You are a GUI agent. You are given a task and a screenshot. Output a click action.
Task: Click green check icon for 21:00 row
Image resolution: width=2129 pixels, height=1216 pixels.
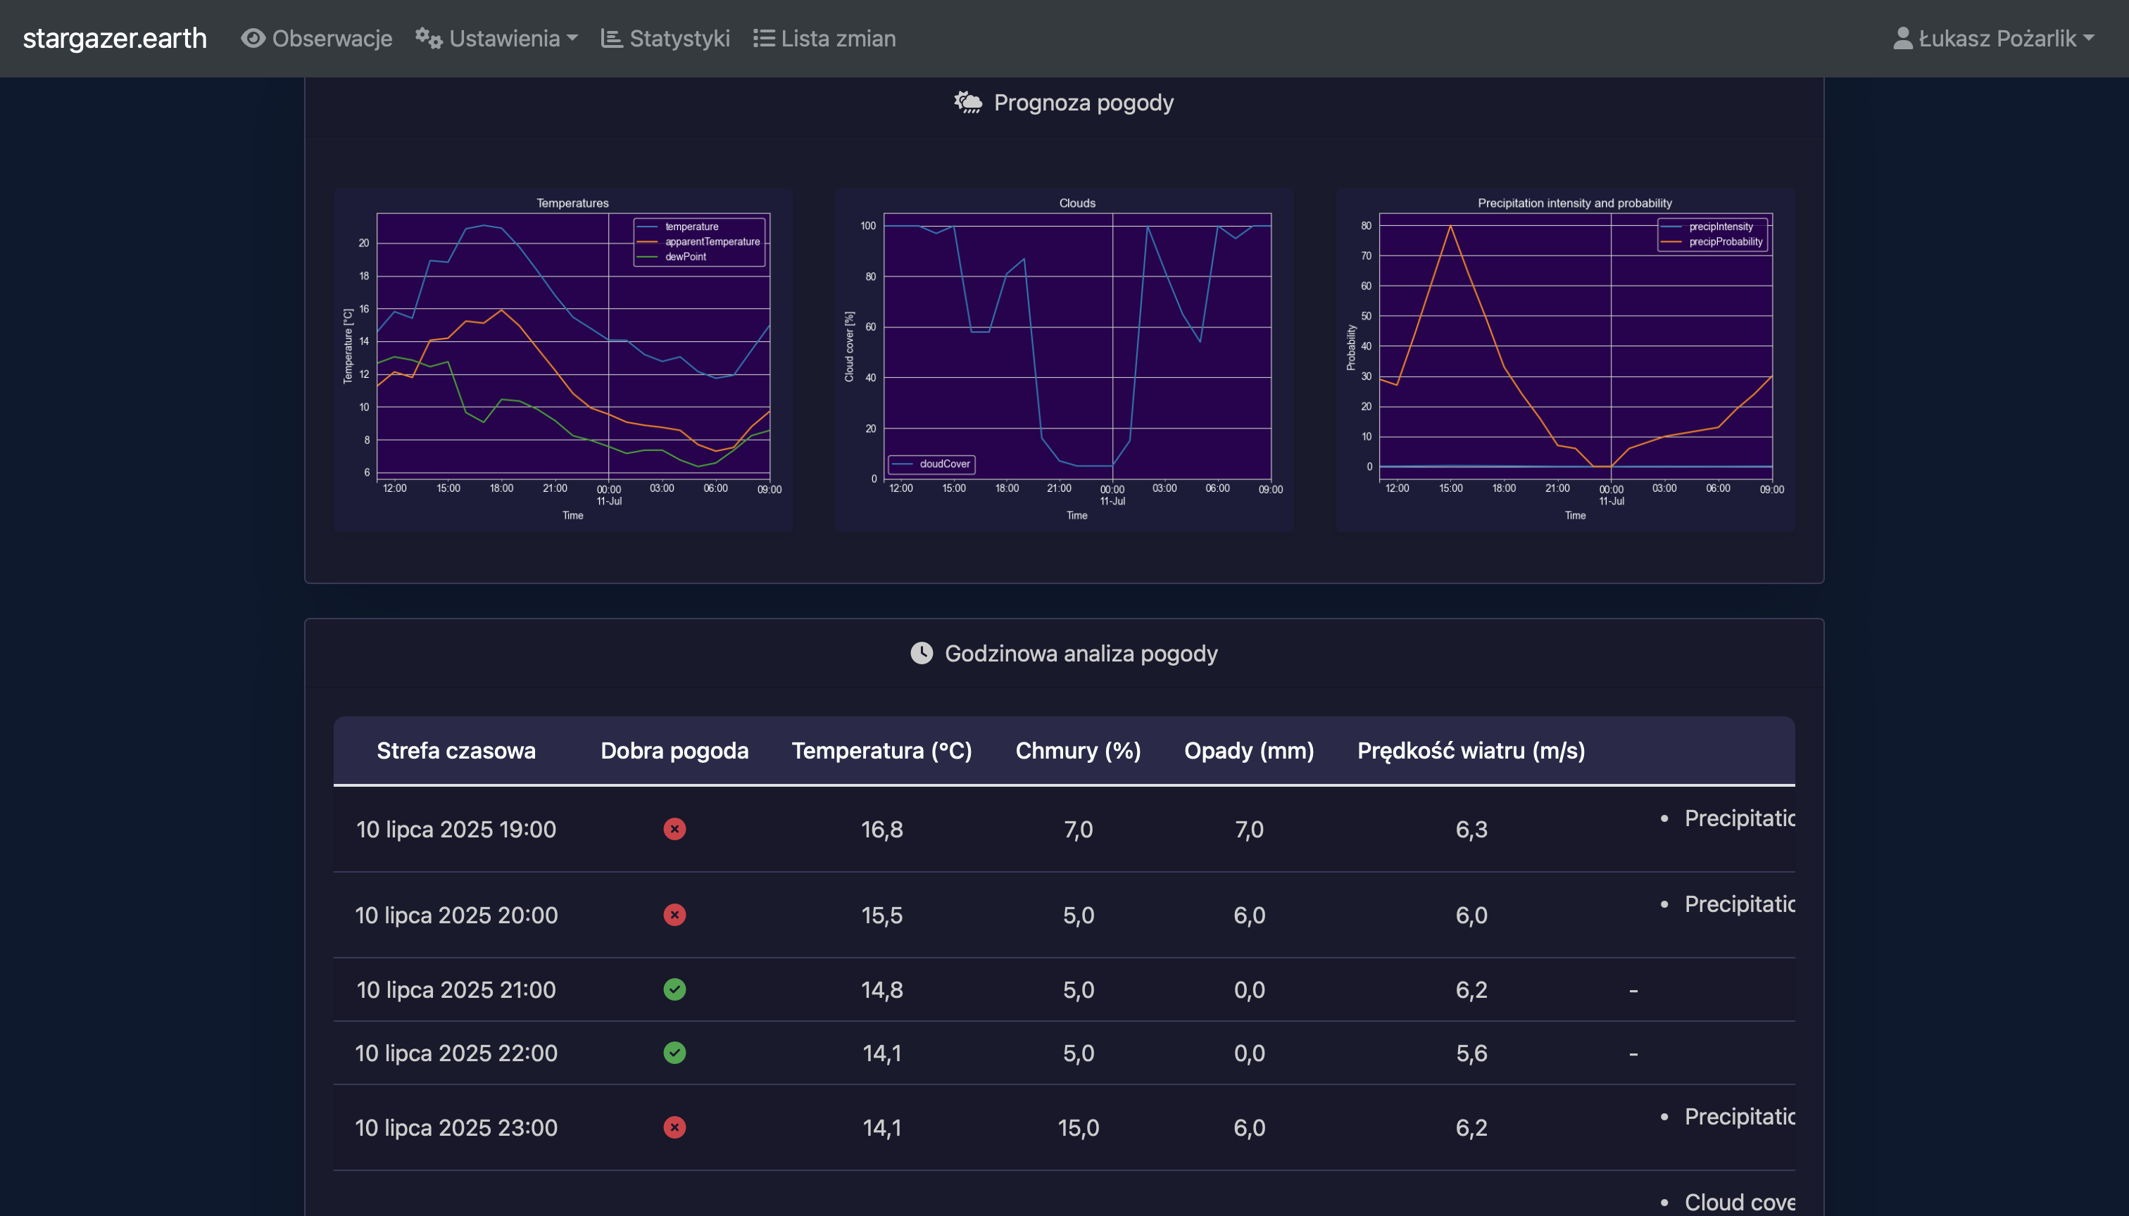(674, 989)
